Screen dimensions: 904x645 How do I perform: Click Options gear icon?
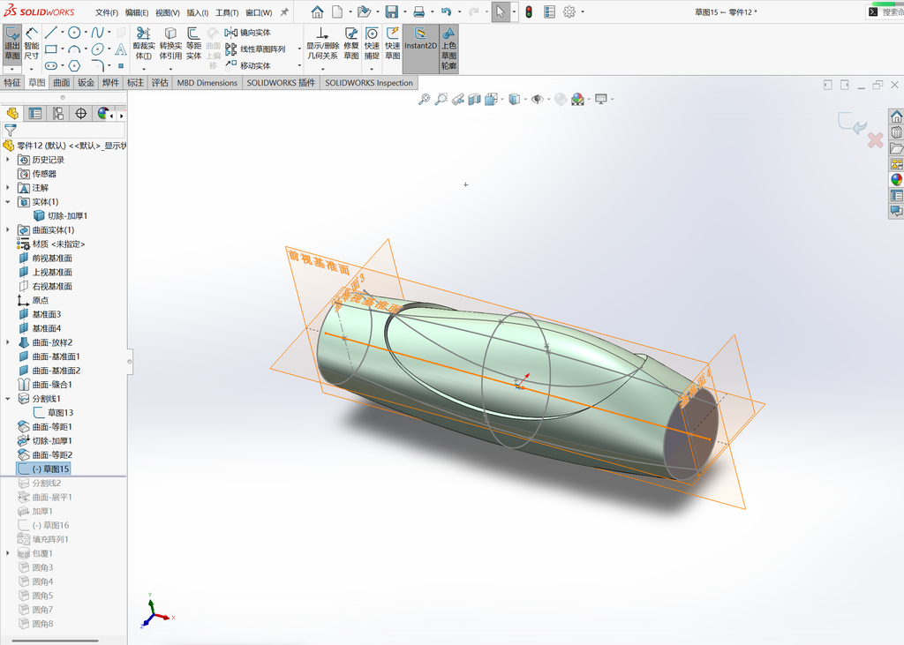pyautogui.click(x=569, y=11)
